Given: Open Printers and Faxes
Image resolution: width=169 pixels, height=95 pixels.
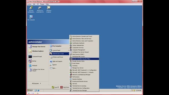Looking at the screenshot, I should [x=59, y=57].
